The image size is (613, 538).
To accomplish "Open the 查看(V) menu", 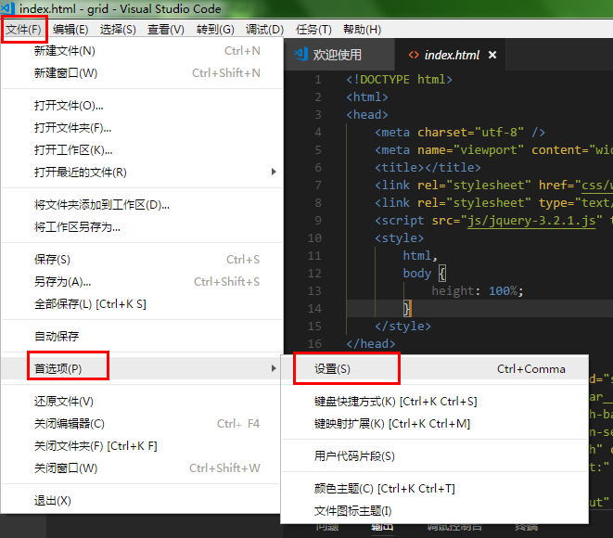I will point(166,30).
